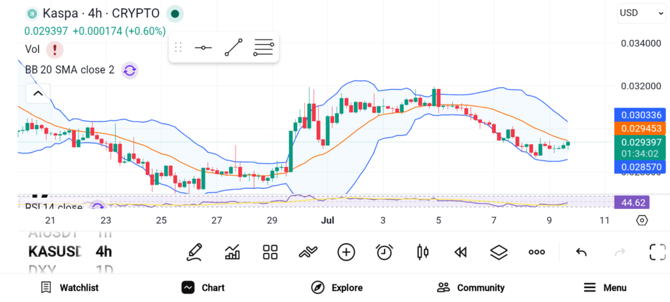Click the BB 20 SMA close 2 legend
The image size is (670, 302).
tap(69, 70)
